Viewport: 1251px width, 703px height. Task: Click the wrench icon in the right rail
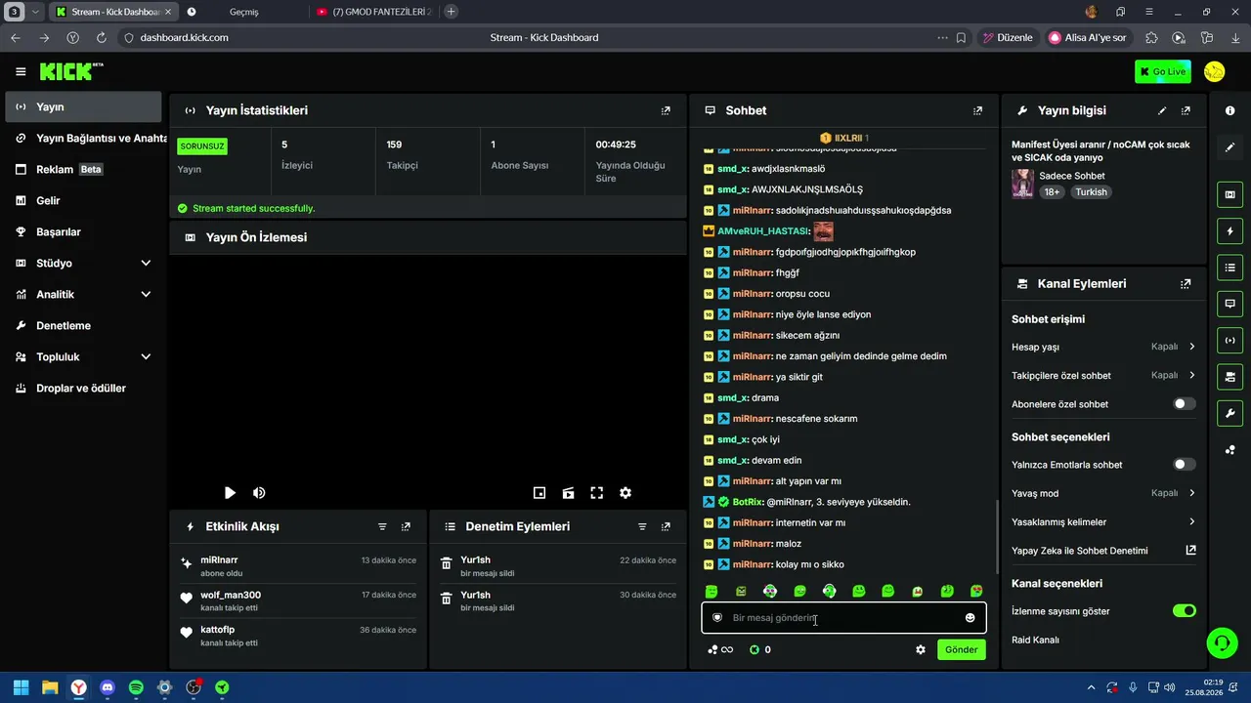coord(1229,413)
